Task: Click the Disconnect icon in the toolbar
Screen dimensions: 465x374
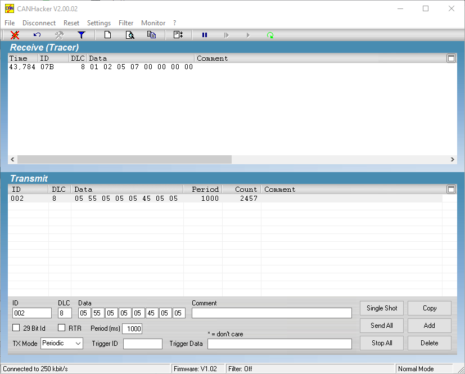Action: [14, 35]
